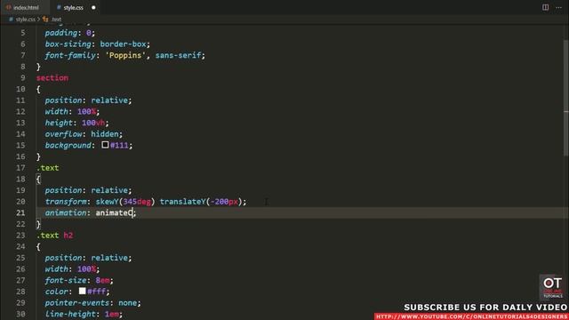Screen dimensions: 569x320
Task: Place cursor in 'animate' value on line 21
Action: point(114,212)
